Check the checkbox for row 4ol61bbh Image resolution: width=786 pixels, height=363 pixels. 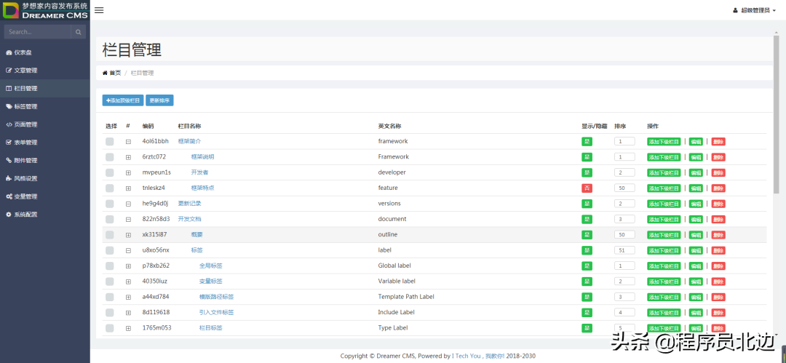(110, 141)
